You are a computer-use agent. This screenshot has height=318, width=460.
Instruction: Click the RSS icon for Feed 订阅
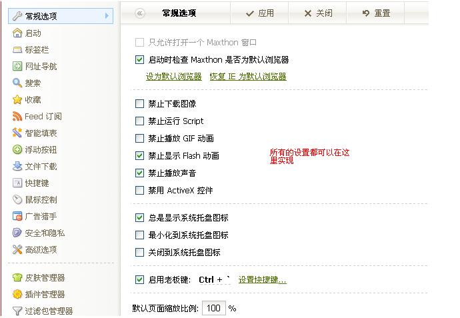[x=17, y=117]
